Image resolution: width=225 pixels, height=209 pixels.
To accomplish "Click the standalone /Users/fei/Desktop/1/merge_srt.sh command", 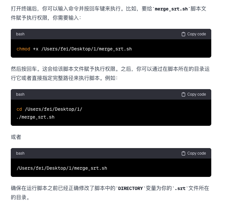I will click(62, 168).
